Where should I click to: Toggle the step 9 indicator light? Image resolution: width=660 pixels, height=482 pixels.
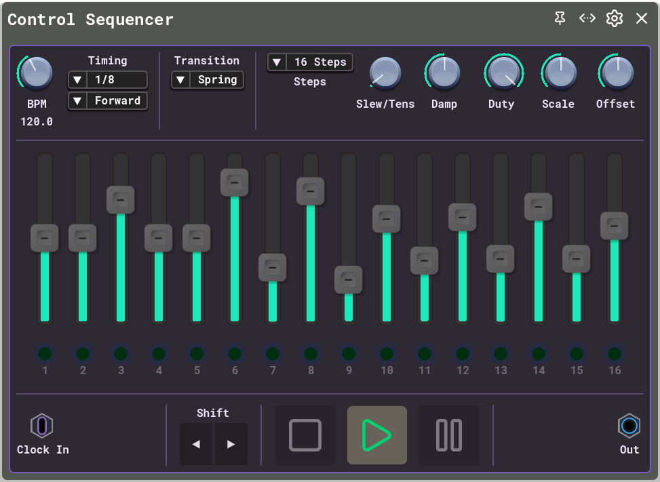point(349,354)
